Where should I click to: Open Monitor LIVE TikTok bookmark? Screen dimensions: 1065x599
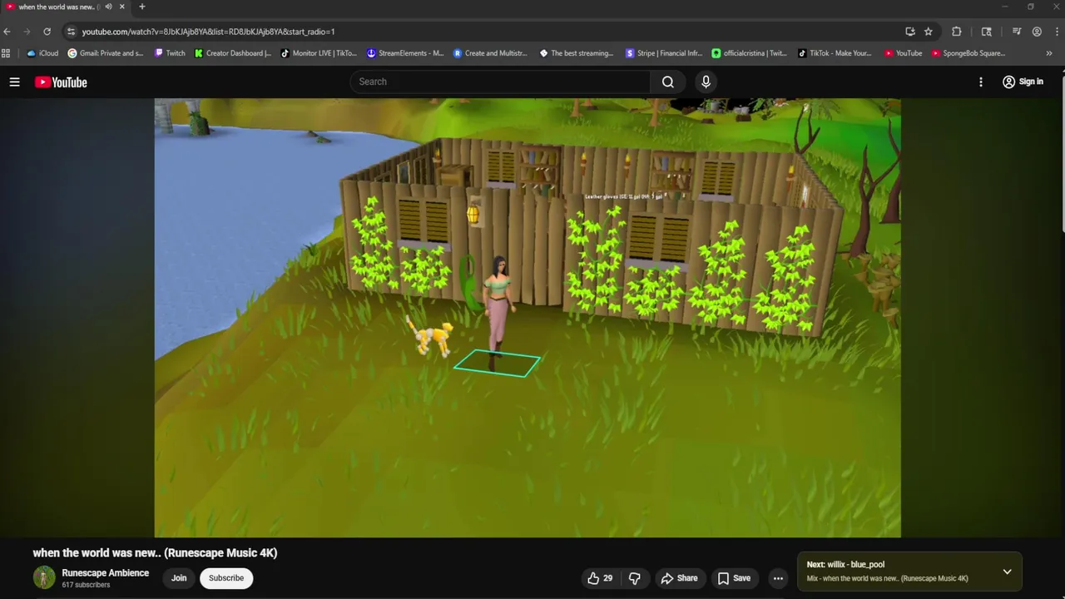[319, 53]
